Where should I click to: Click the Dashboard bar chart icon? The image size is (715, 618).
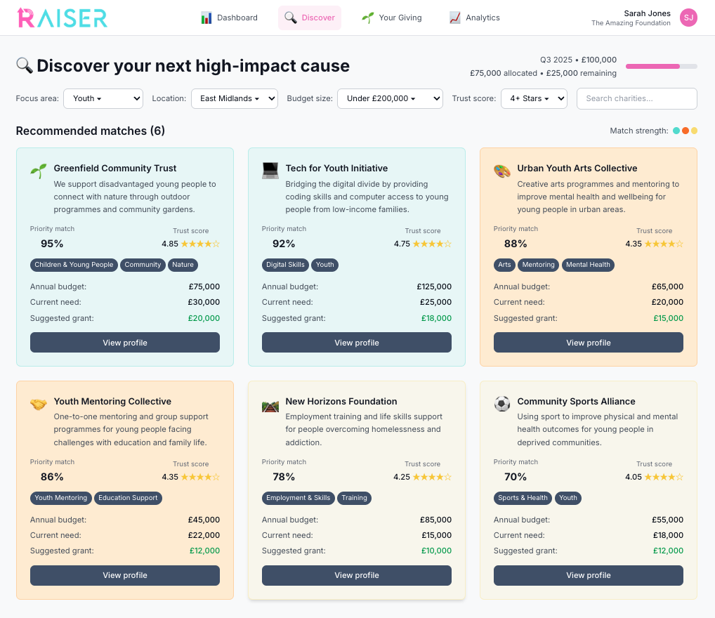(x=206, y=18)
